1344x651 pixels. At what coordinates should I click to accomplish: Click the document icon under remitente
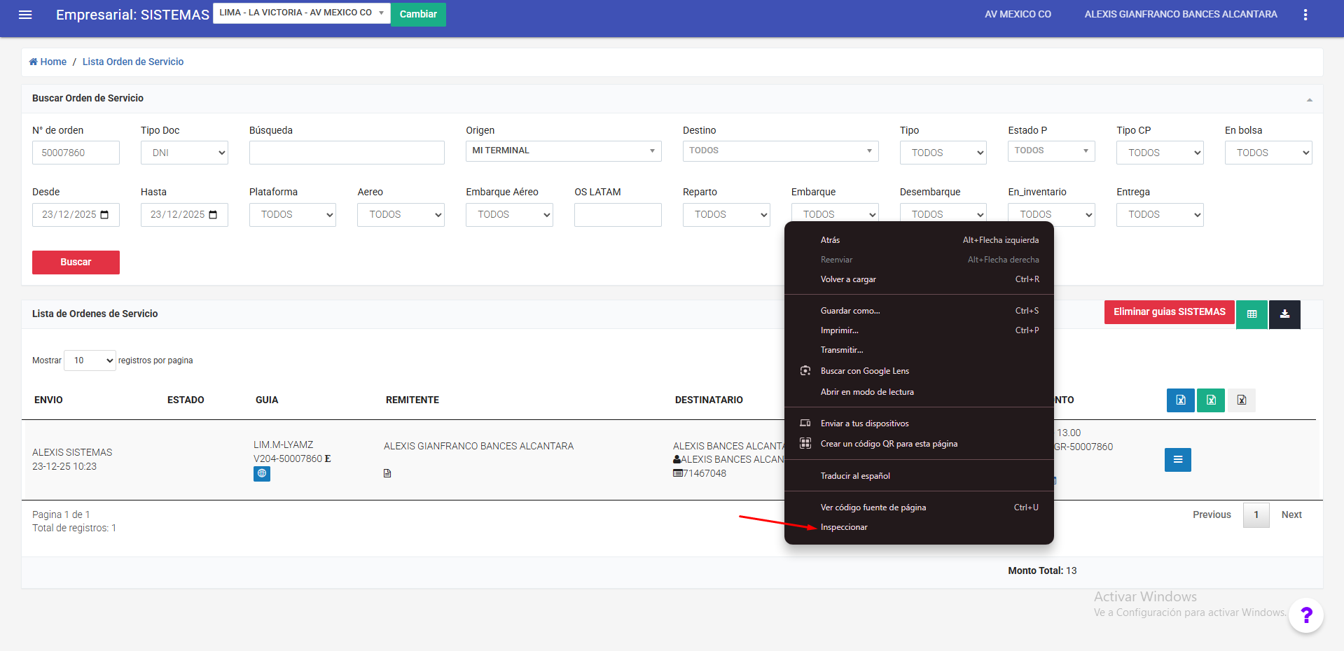coord(387,474)
